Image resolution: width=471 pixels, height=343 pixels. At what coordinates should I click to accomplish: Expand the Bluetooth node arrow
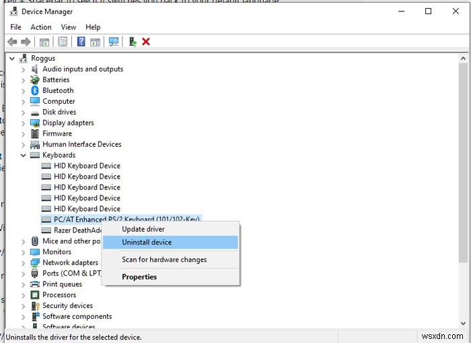point(24,91)
